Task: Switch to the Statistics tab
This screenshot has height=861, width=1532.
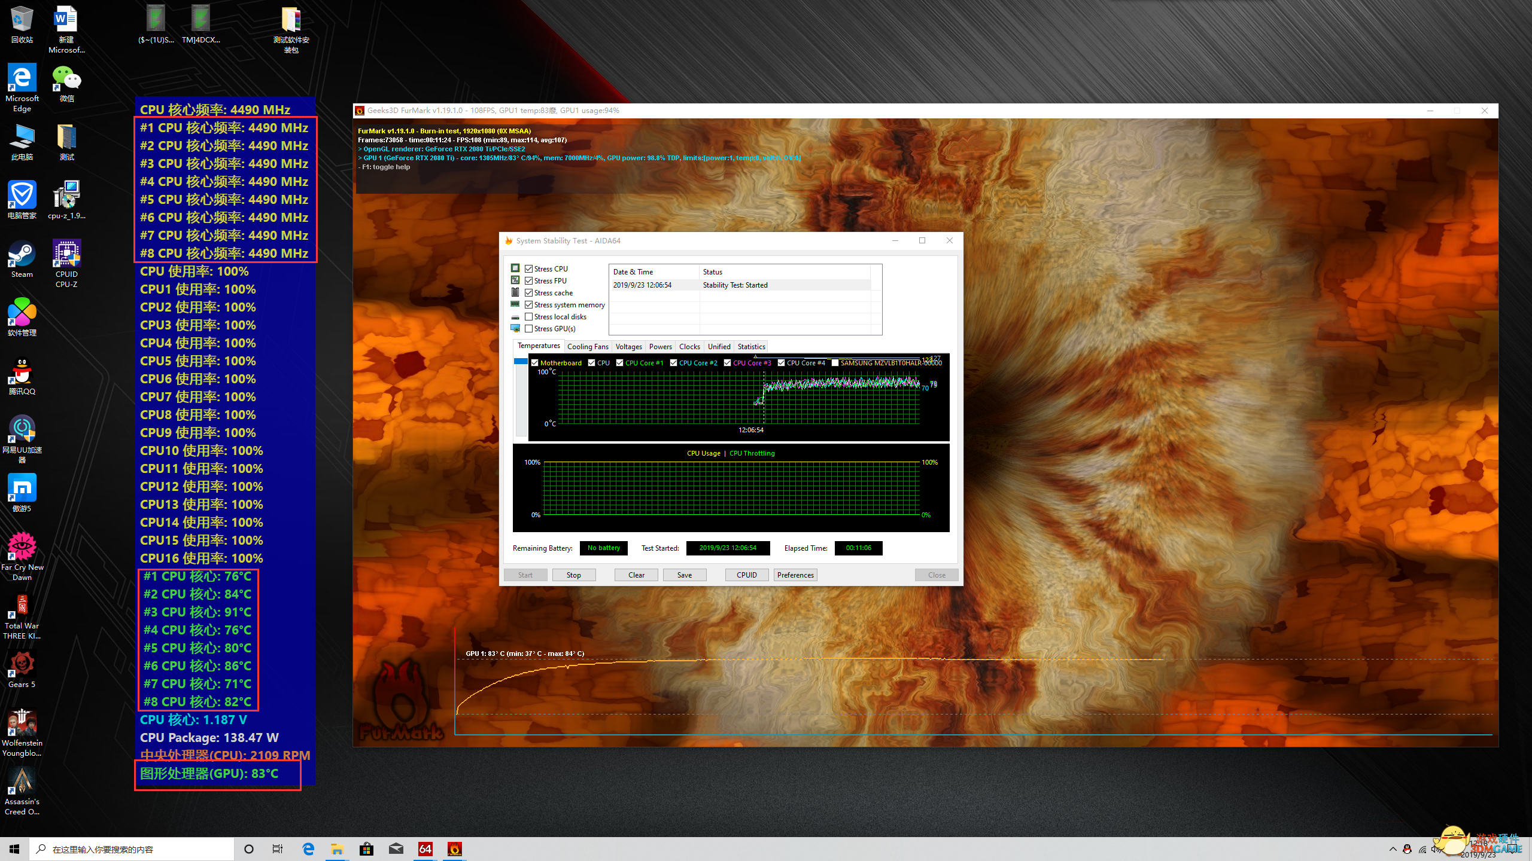Action: tap(751, 347)
